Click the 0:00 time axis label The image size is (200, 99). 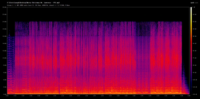7,96
